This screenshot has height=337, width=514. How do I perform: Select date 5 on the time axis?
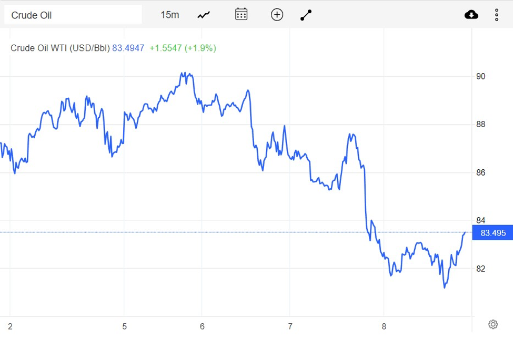(x=125, y=326)
